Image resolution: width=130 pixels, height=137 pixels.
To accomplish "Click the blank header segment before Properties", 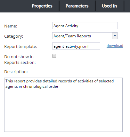I will point(12,6).
